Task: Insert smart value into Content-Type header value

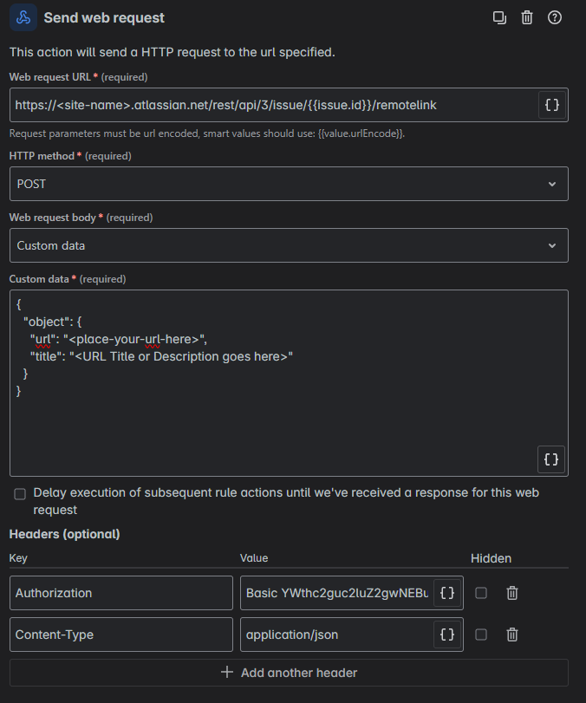Action: tap(446, 635)
